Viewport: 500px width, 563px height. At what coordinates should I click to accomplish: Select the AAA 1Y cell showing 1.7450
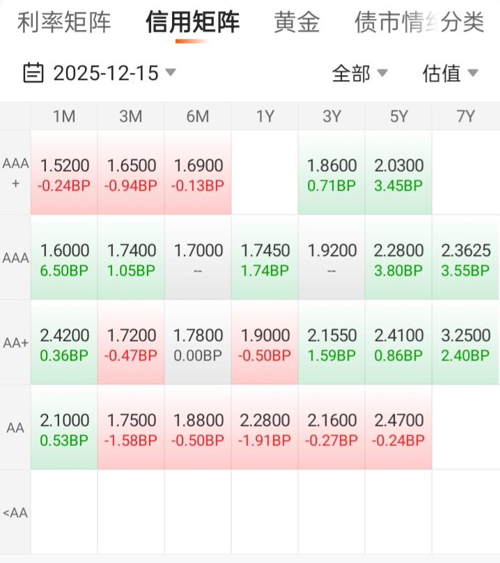(265, 259)
